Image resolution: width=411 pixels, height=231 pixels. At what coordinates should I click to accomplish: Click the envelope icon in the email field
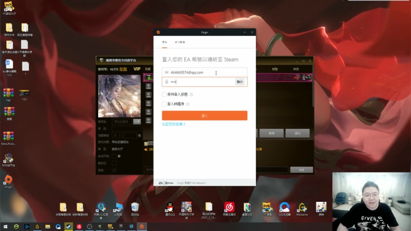coord(167,72)
